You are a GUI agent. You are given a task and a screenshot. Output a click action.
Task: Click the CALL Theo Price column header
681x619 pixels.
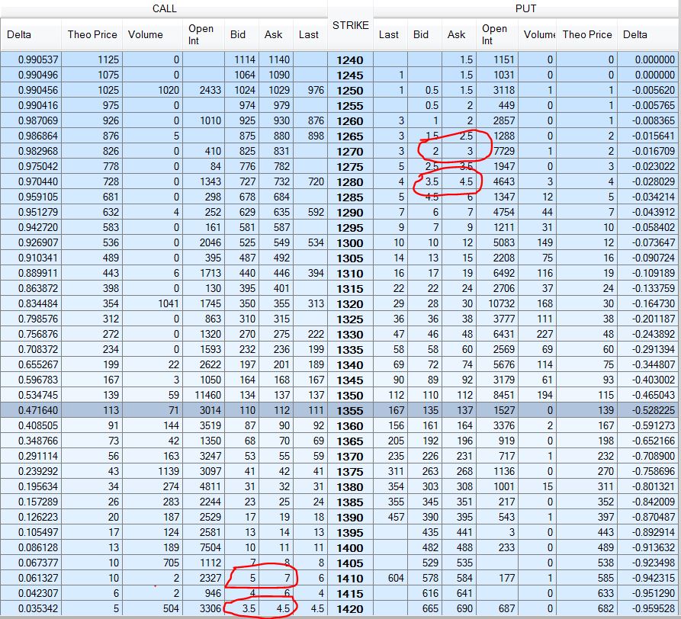click(92, 35)
